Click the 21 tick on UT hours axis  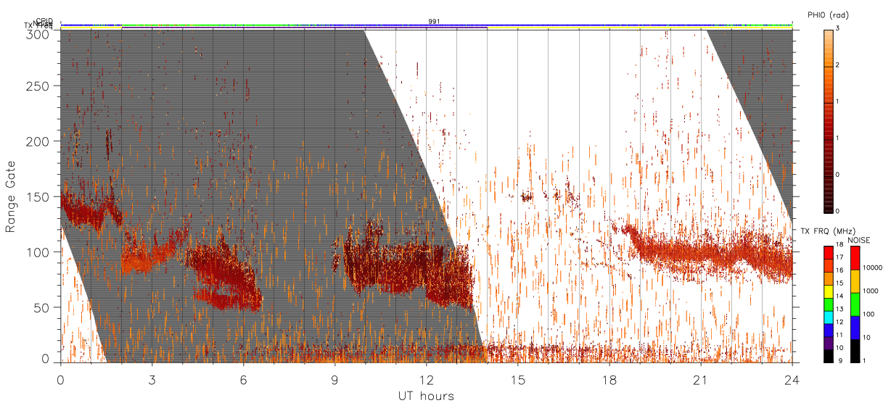(x=701, y=379)
